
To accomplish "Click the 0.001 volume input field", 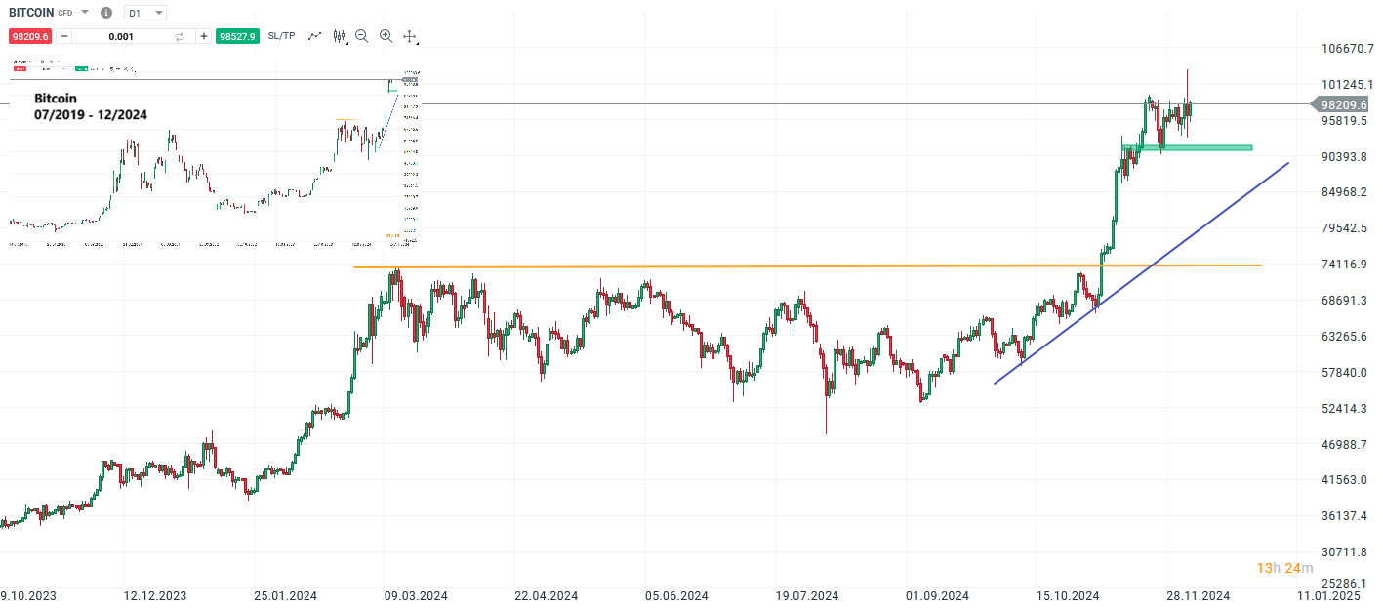I will click(x=122, y=36).
